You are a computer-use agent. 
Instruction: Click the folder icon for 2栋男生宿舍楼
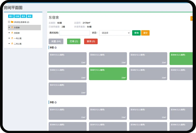12,22
